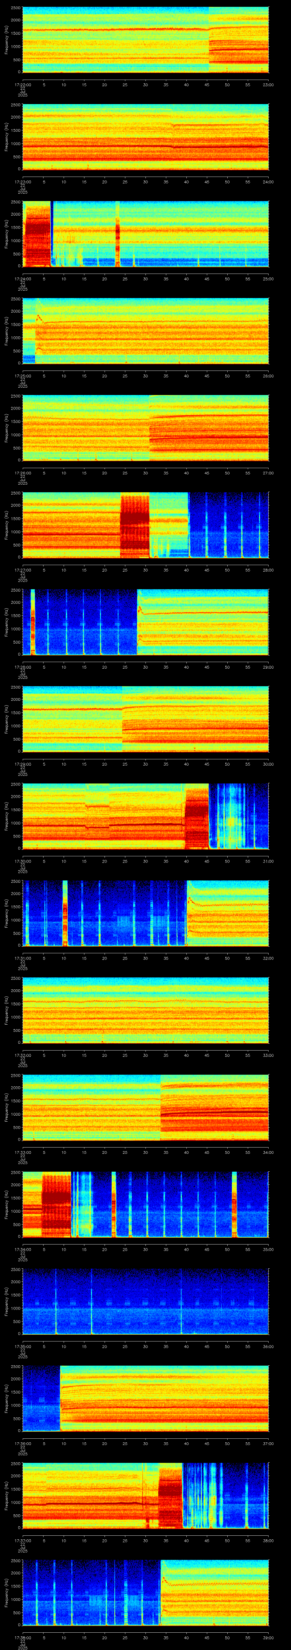The image size is (291, 1650).
Task: Open the spectrogram panel starting at 17:24:00
Action: tap(145, 234)
